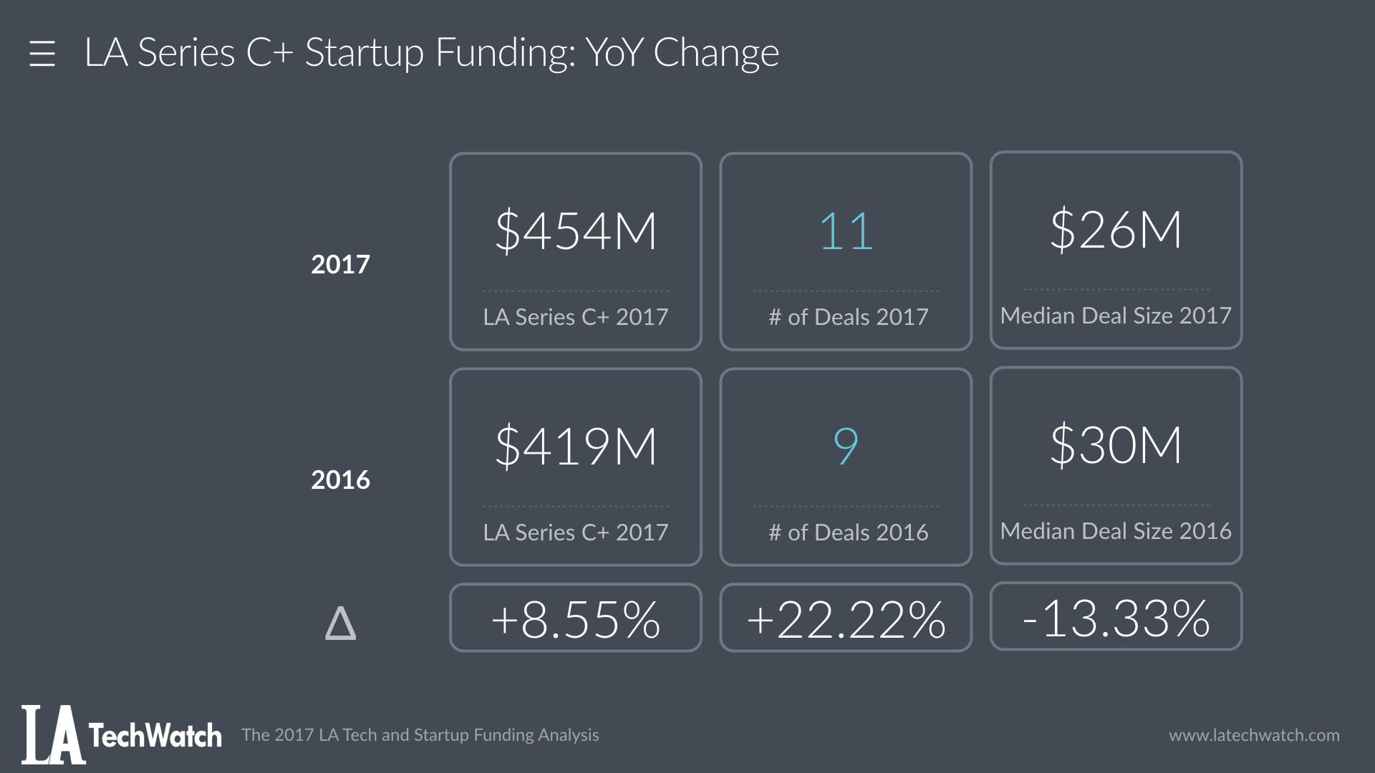Click the 'Median Deal Size 2016' label
The image size is (1375, 773).
(1116, 531)
